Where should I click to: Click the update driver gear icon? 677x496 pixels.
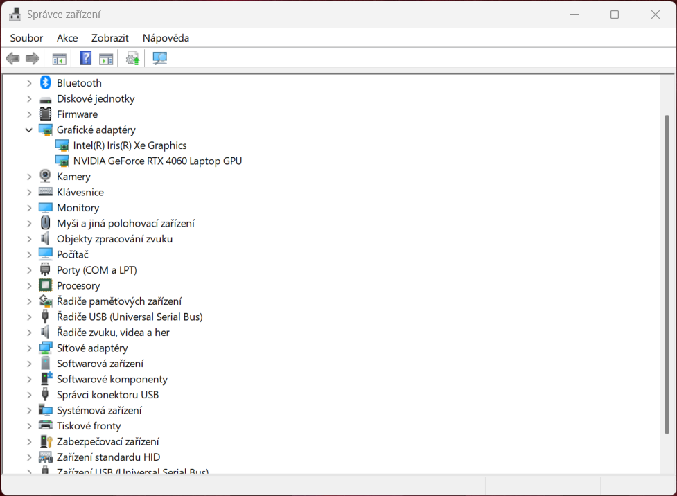pyautogui.click(x=132, y=58)
